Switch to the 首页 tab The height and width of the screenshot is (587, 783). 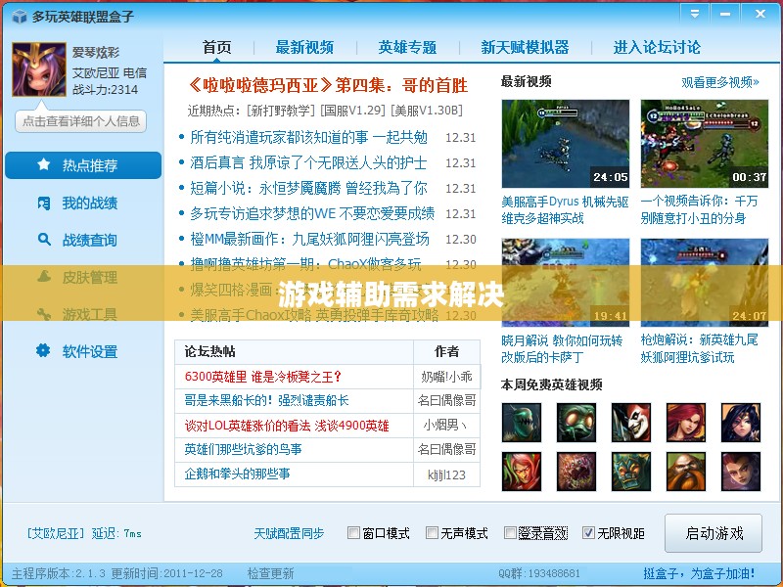tap(216, 47)
